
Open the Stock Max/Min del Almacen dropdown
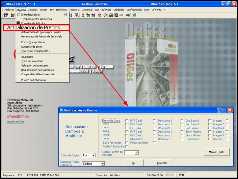(137, 152)
